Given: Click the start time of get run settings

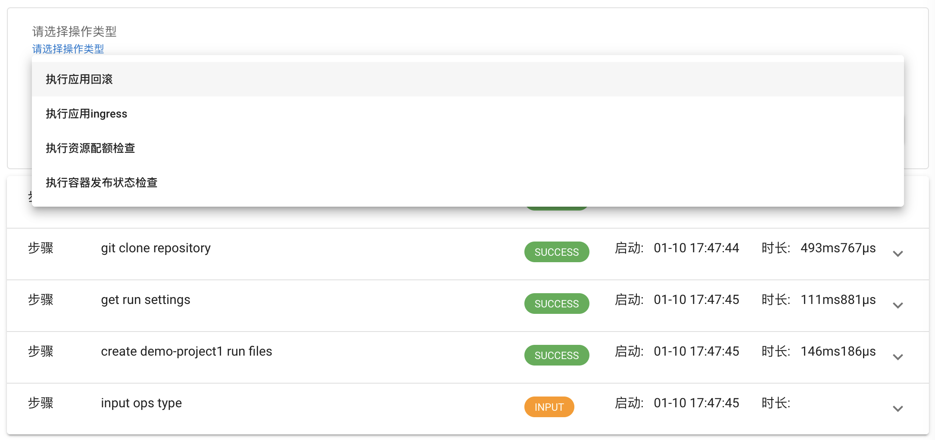Looking at the screenshot, I should coord(696,299).
